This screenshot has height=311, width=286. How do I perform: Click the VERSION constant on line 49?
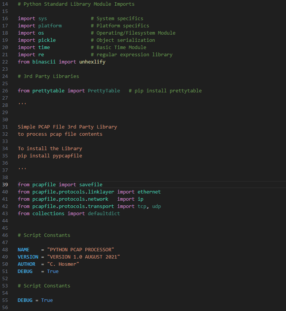(x=28, y=257)
